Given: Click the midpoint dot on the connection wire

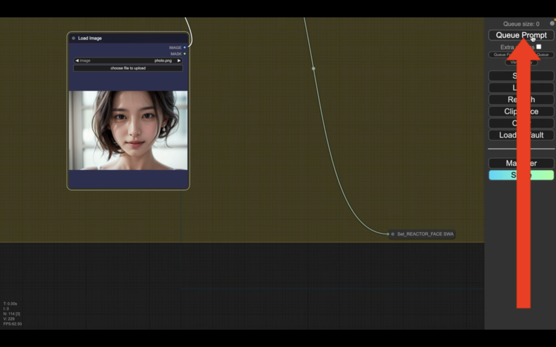Looking at the screenshot, I should click(313, 68).
